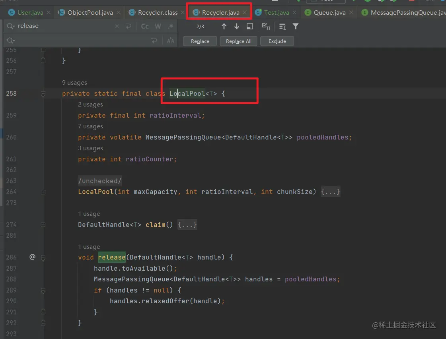Close the Test.java tab
Screen dimensions: 446x339
294,12
